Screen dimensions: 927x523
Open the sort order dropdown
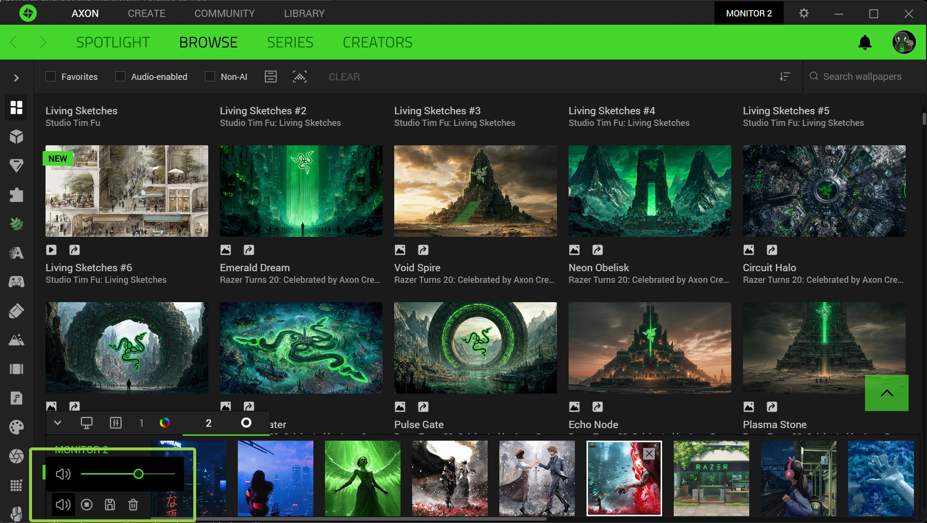click(x=785, y=77)
